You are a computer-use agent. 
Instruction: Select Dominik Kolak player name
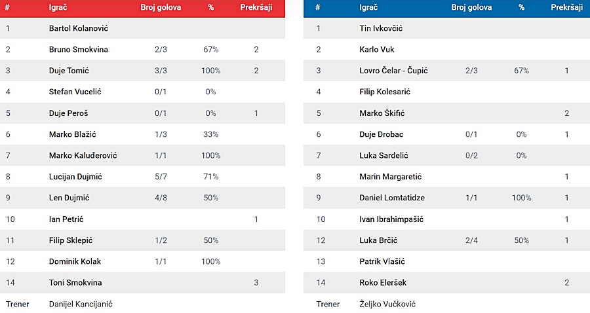coord(75,261)
